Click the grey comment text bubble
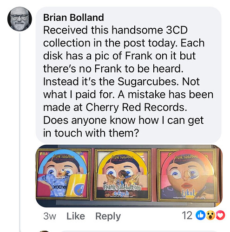 coord(128,75)
